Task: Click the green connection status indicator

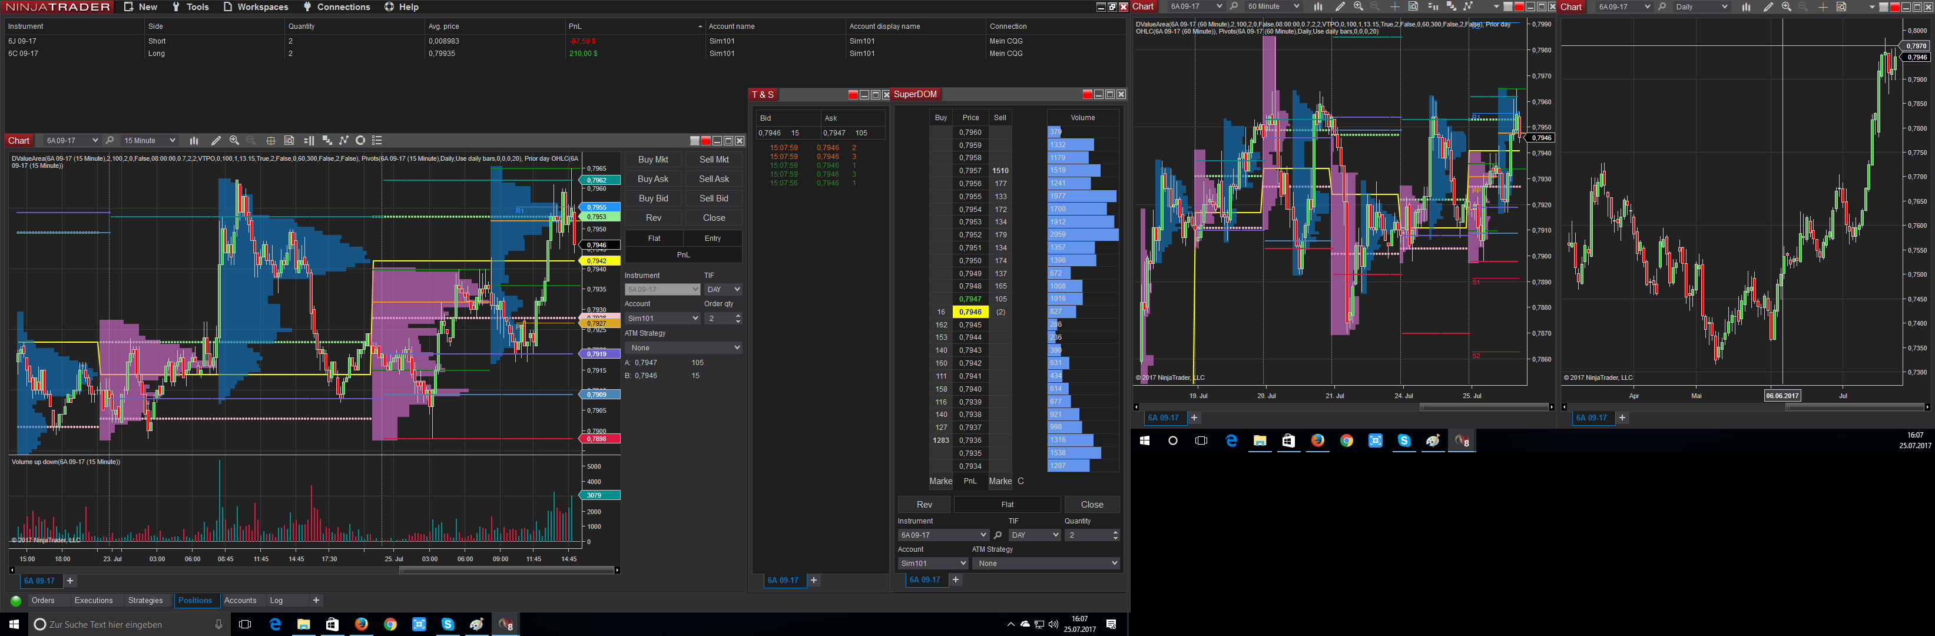Action: pyautogui.click(x=16, y=601)
